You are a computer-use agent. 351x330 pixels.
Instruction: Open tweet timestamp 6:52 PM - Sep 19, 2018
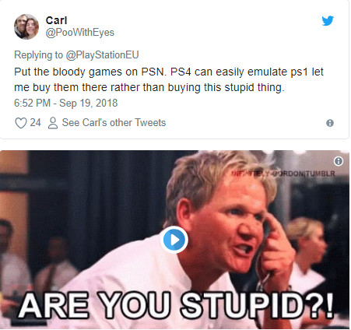(66, 103)
